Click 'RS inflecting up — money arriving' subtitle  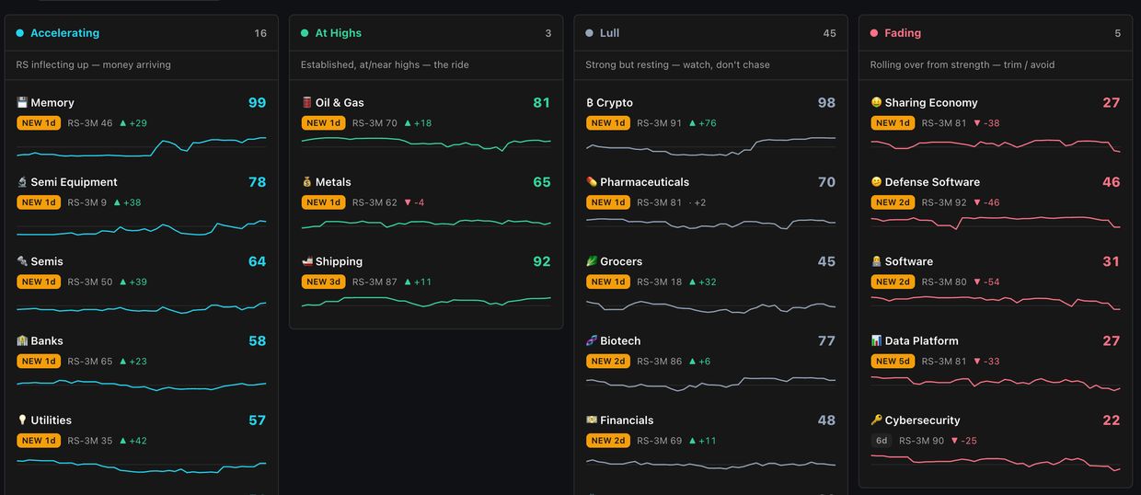click(x=94, y=64)
